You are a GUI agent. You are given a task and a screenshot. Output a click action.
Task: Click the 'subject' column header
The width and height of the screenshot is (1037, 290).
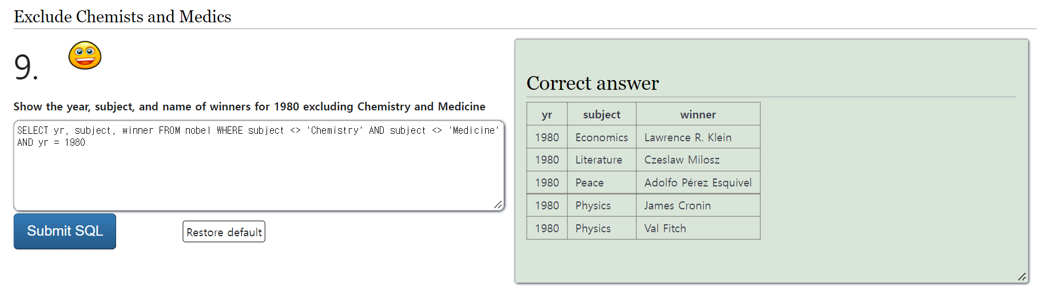click(601, 114)
